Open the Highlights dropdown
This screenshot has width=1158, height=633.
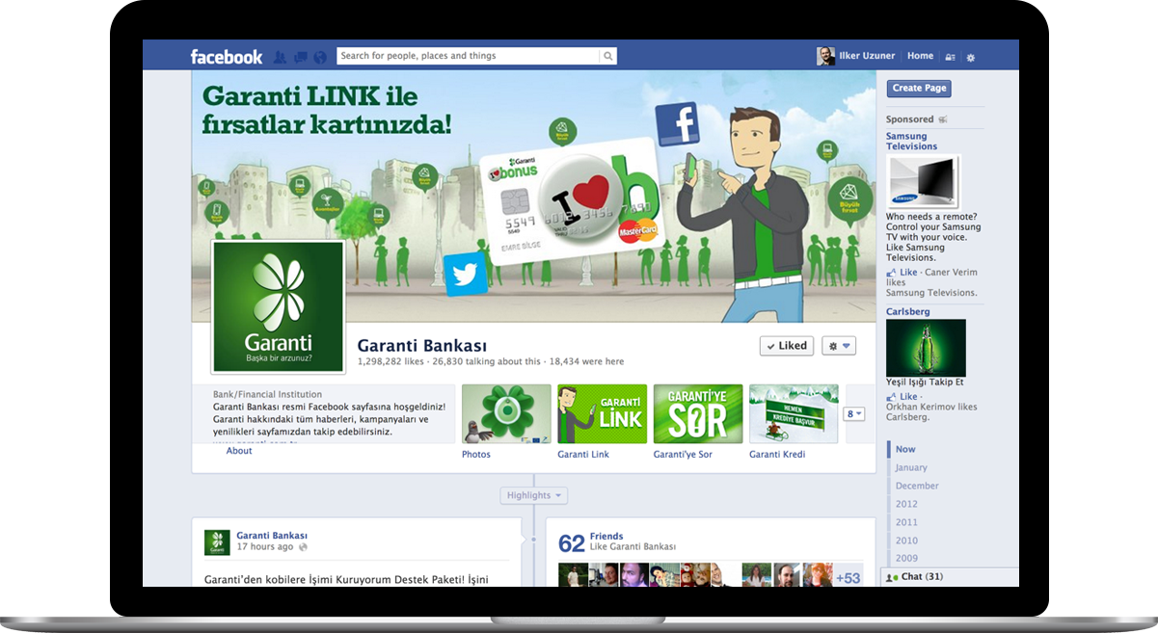click(x=534, y=495)
